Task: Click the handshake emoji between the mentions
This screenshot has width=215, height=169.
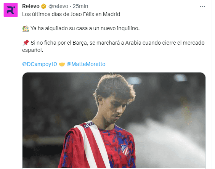Action: pyautogui.click(x=62, y=64)
